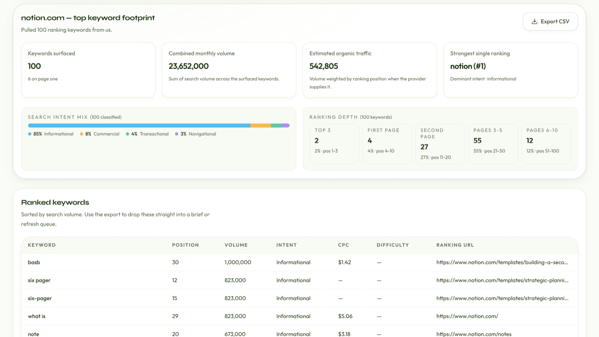Open the building-a-seco... ranking URL for basb
The image size is (599, 337).
pos(502,262)
